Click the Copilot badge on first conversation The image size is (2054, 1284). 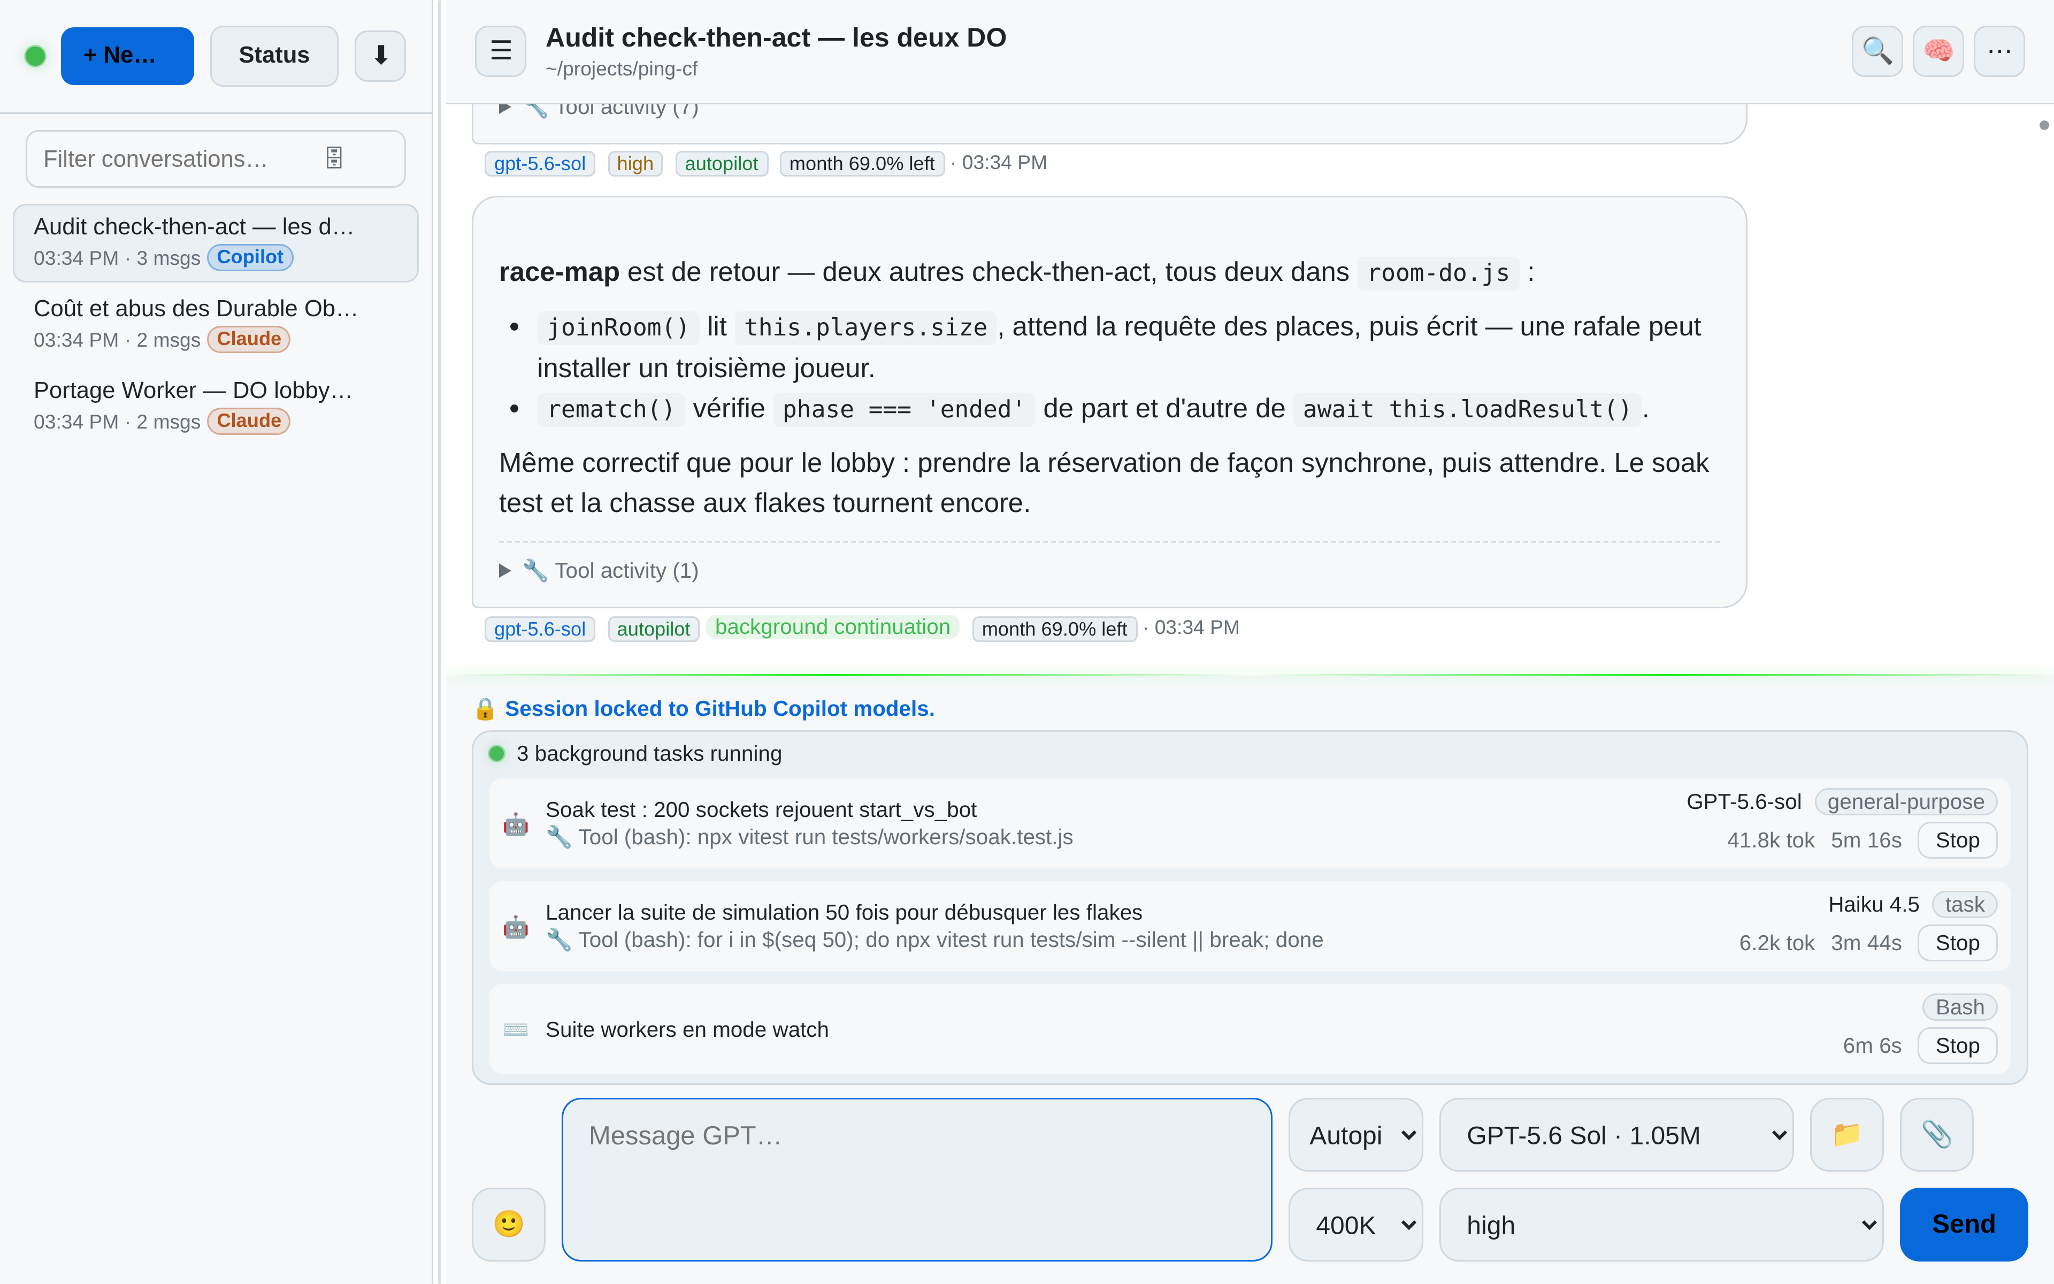(x=250, y=257)
